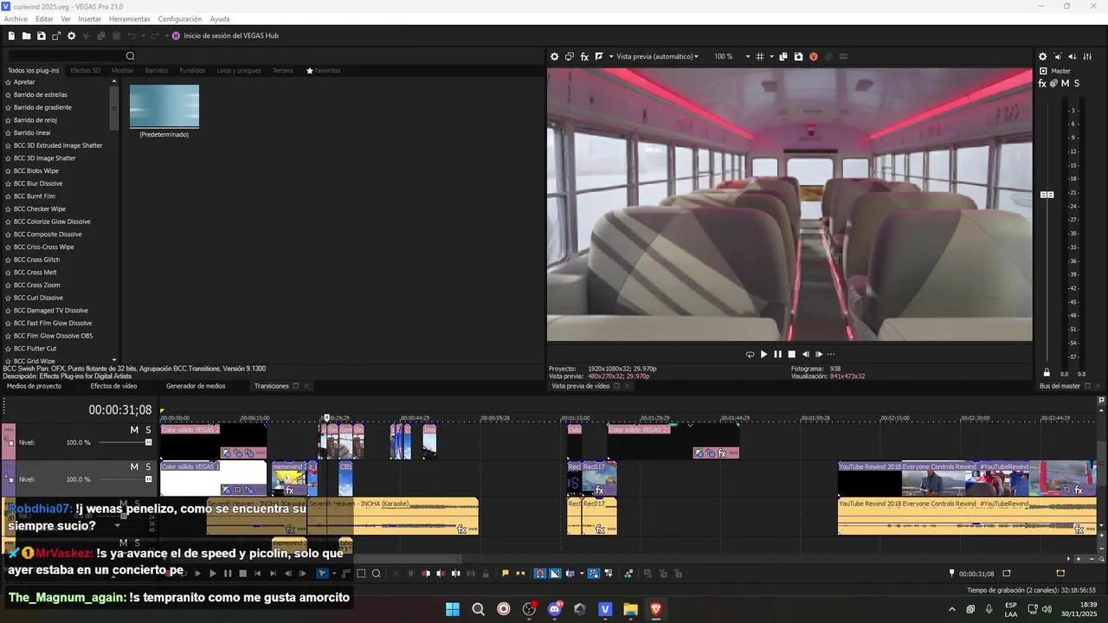Insert region with double yellow flag icon
This screenshot has height=623, width=1108.
click(520, 574)
